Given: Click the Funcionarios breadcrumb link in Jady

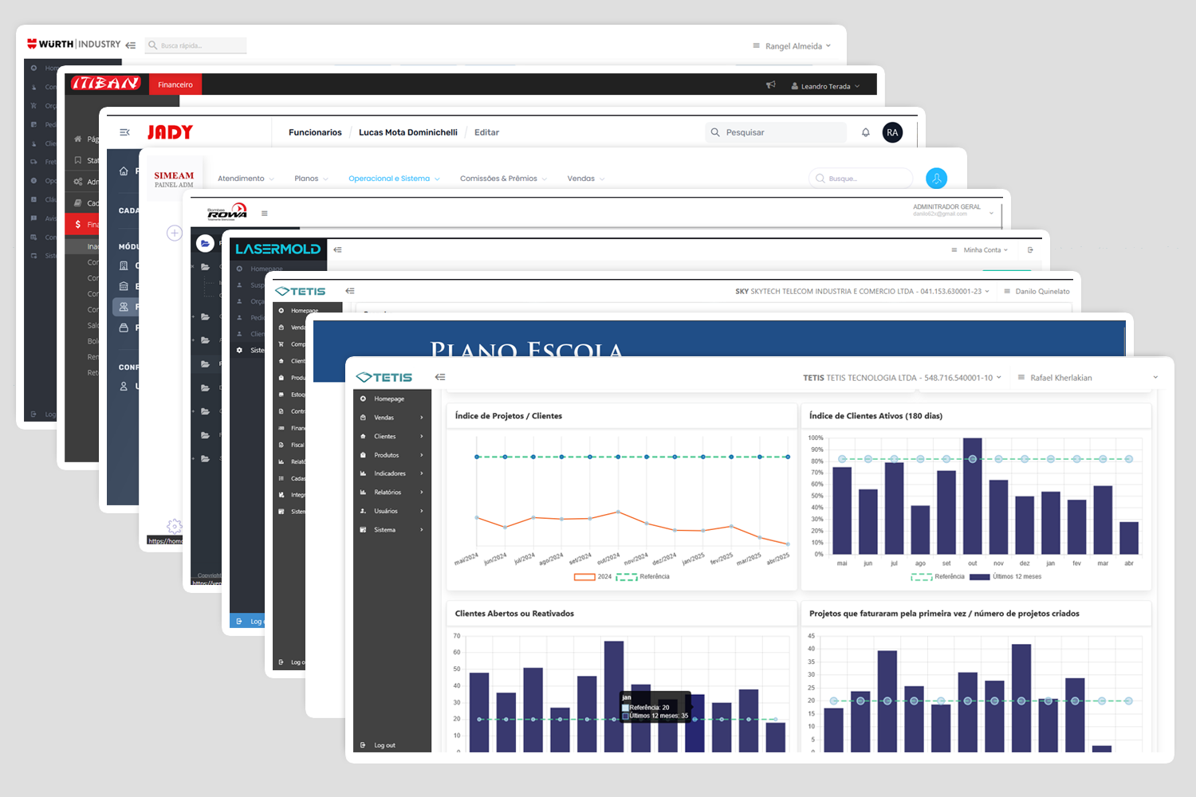Looking at the screenshot, I should point(315,132).
